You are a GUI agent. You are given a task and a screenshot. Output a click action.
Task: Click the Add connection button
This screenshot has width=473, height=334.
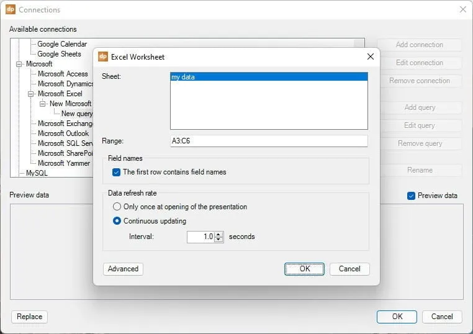[x=419, y=45]
